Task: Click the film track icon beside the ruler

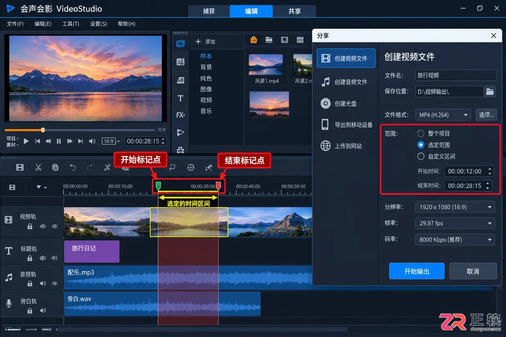Action: point(12,187)
